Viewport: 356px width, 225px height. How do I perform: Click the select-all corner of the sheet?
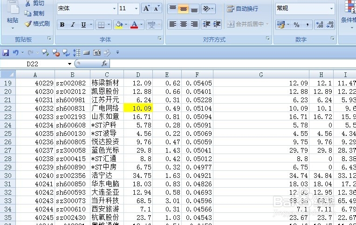(8, 74)
